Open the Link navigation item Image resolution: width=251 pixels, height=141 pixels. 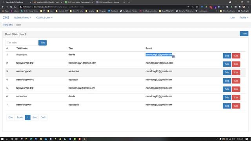tap(233, 18)
